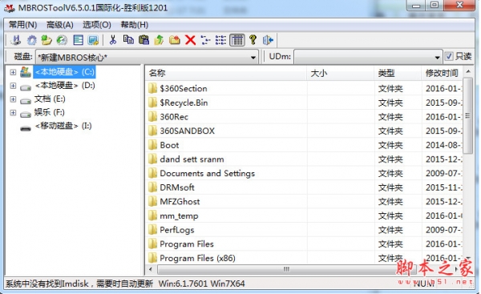481x294 pixels.
Task: Click the Win:6.1.7601 Win7X64 status text
Action: [201, 284]
